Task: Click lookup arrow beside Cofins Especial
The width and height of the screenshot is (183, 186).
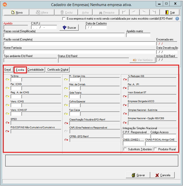Action: point(66,105)
